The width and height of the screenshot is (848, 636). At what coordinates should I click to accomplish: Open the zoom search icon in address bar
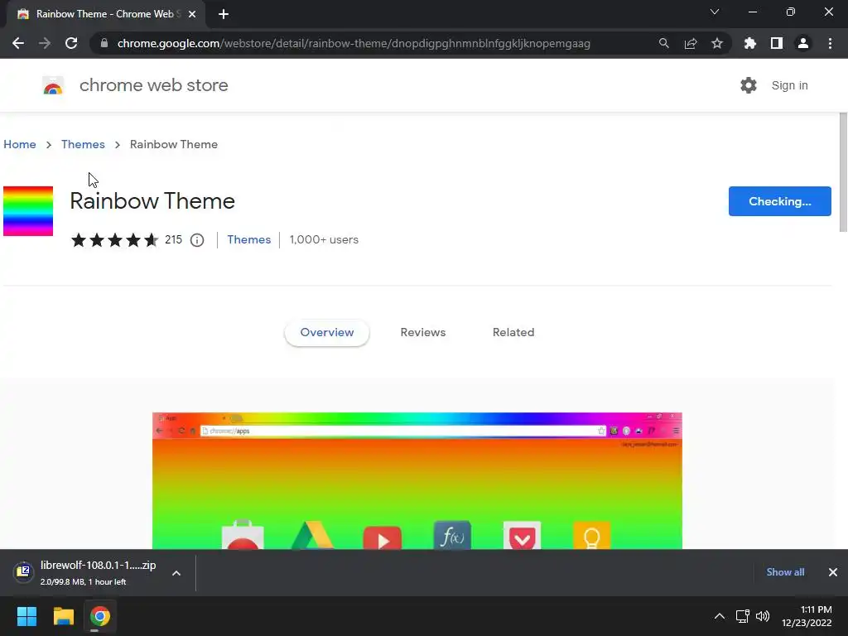tap(663, 43)
